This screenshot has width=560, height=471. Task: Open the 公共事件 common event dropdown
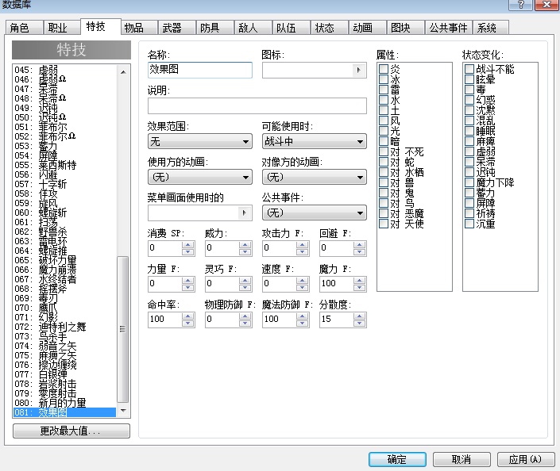pyautogui.click(x=315, y=213)
